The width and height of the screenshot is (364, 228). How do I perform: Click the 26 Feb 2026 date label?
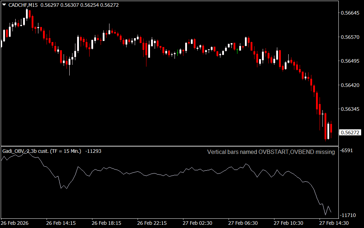click(x=15, y=223)
